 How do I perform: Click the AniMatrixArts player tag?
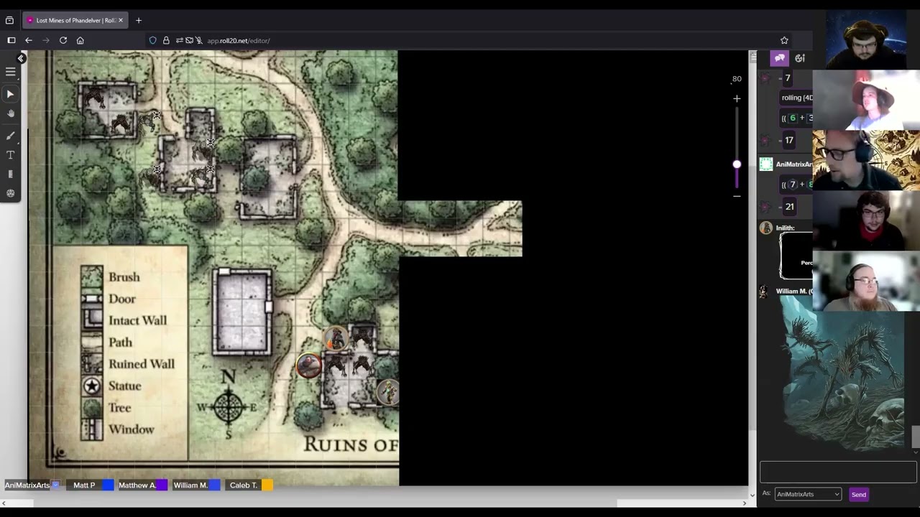click(x=27, y=485)
